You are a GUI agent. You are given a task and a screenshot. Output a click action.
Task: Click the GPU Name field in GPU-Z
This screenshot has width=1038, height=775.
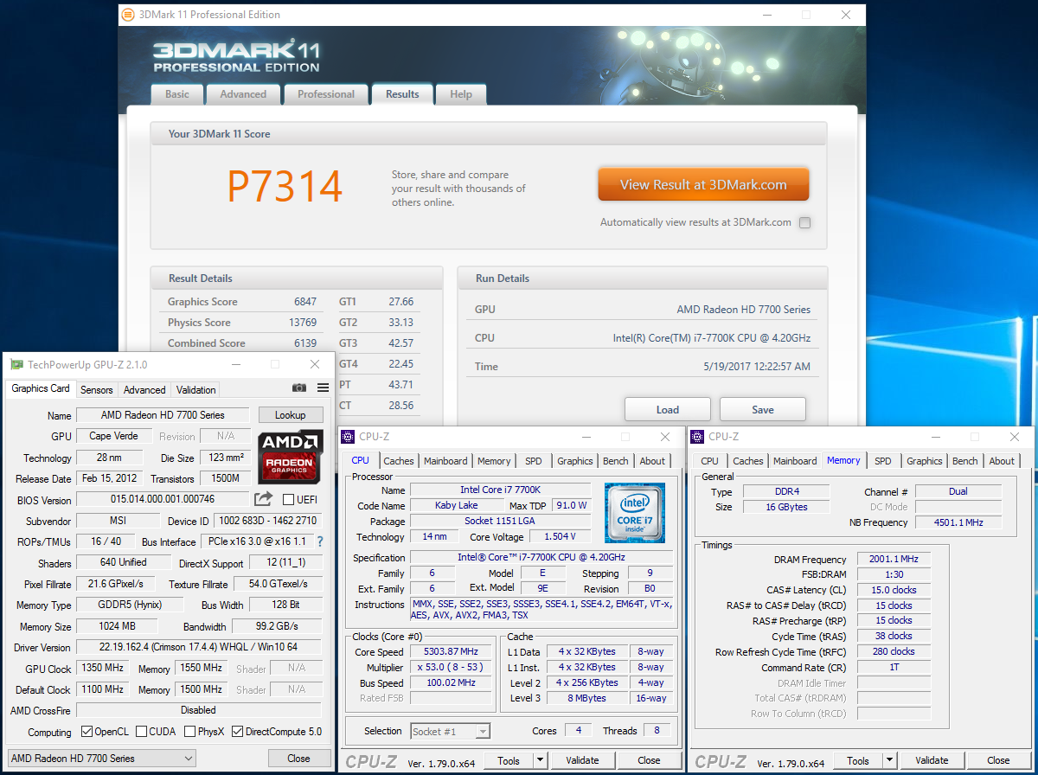pyautogui.click(x=163, y=415)
